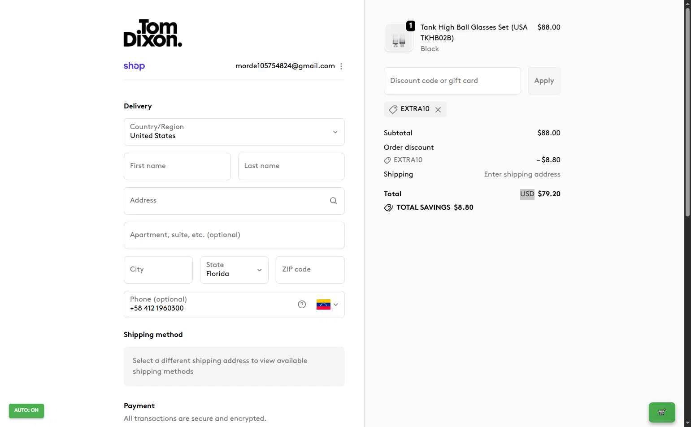Click the Total amount $79.20

pos(549,194)
